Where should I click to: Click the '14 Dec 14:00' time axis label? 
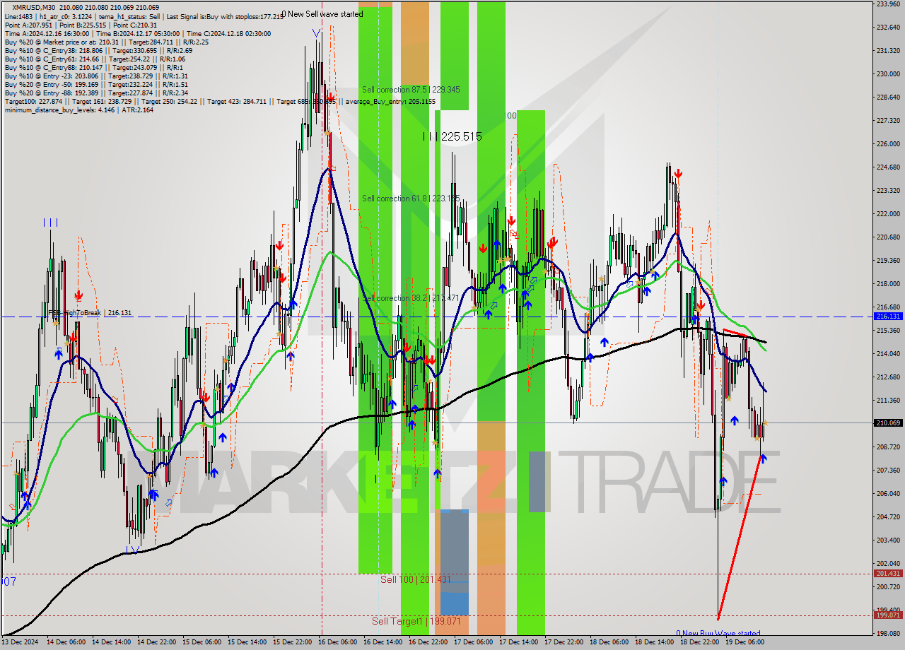111,643
